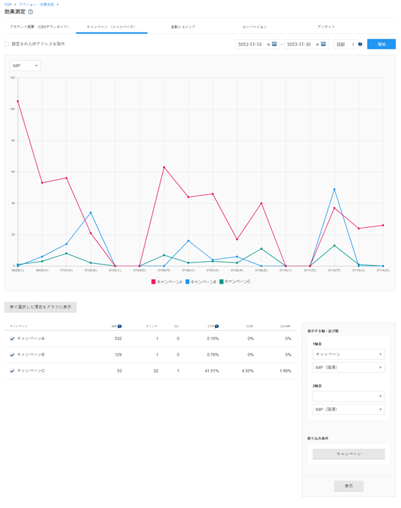The height and width of the screenshot is (508, 401).
Task: Switch to the コンバージョン tab
Action: pos(254,27)
